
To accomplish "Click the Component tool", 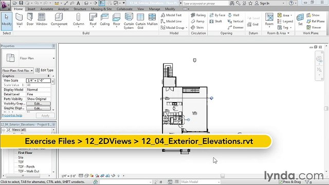I will 59,20.
